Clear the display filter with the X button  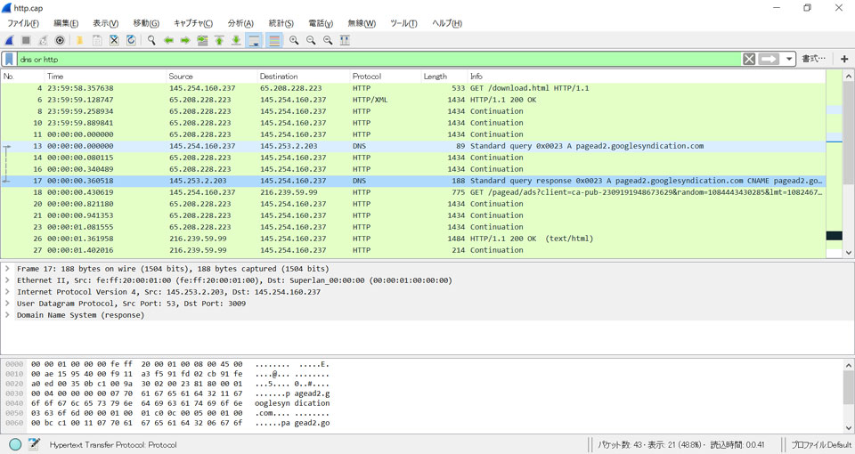[x=749, y=59]
